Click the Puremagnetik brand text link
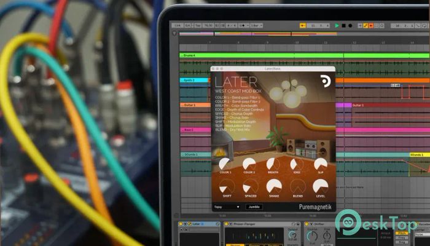 pyautogui.click(x=315, y=207)
